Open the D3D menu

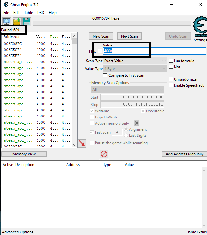click(41, 13)
